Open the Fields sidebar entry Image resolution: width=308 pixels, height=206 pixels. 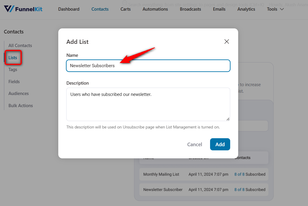(13, 81)
